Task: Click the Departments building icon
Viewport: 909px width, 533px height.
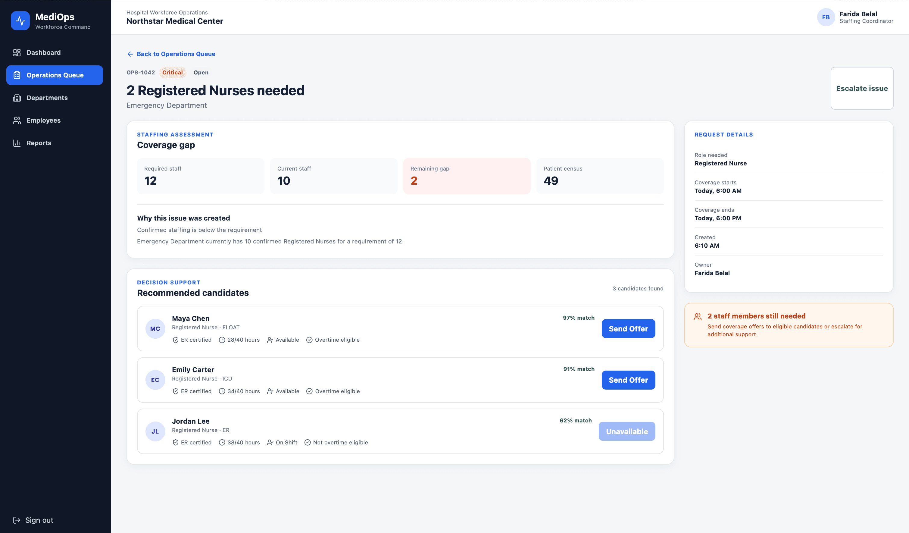Action: (x=17, y=98)
